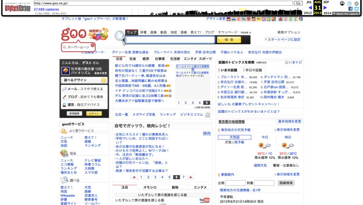Click 表示地域を変更 for weather forecast
Screen dimensions: 363x205
[288, 130]
